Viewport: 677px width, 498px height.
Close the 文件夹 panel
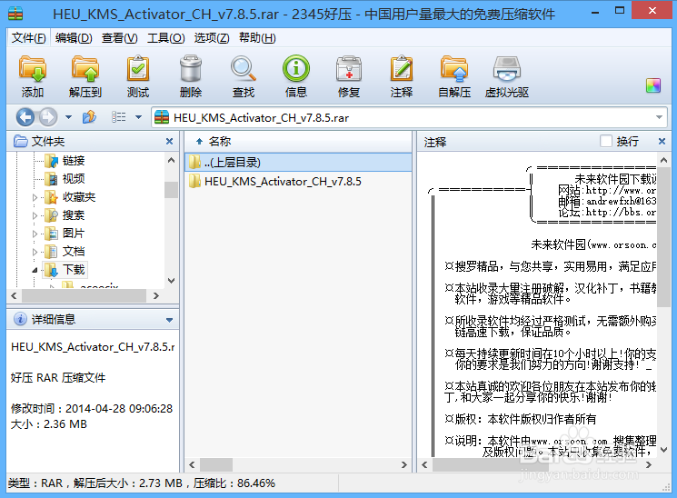coord(169,141)
